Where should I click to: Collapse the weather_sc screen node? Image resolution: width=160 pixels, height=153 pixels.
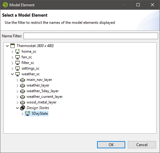click(x=12, y=74)
